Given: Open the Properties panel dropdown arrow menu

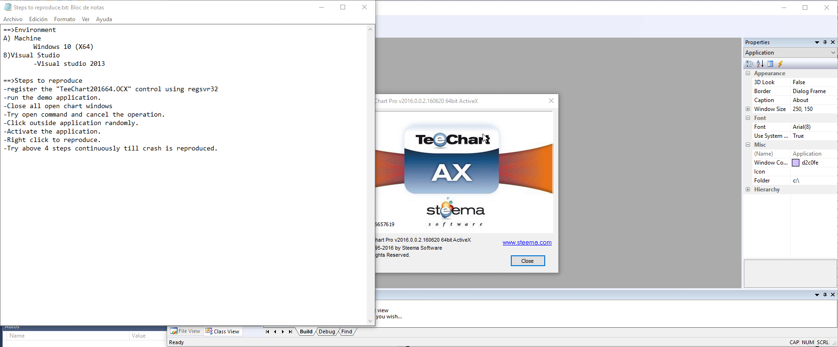Looking at the screenshot, I should click(817, 42).
